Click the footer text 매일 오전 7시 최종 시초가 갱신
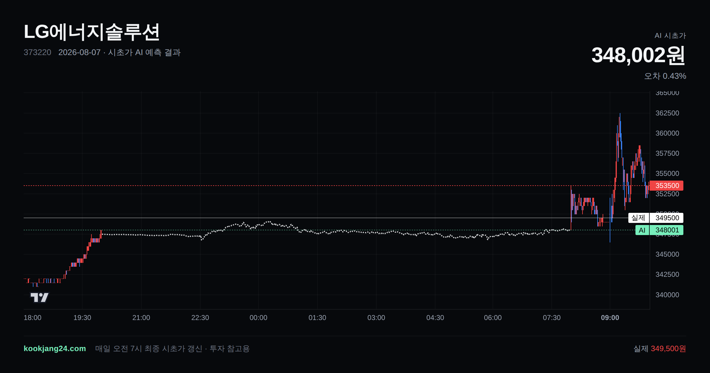 (x=149, y=349)
